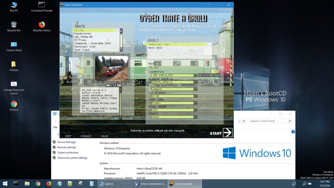Select Dvoukolejka in the Tratě list
The width and height of the screenshot is (334, 188).
[83, 34]
